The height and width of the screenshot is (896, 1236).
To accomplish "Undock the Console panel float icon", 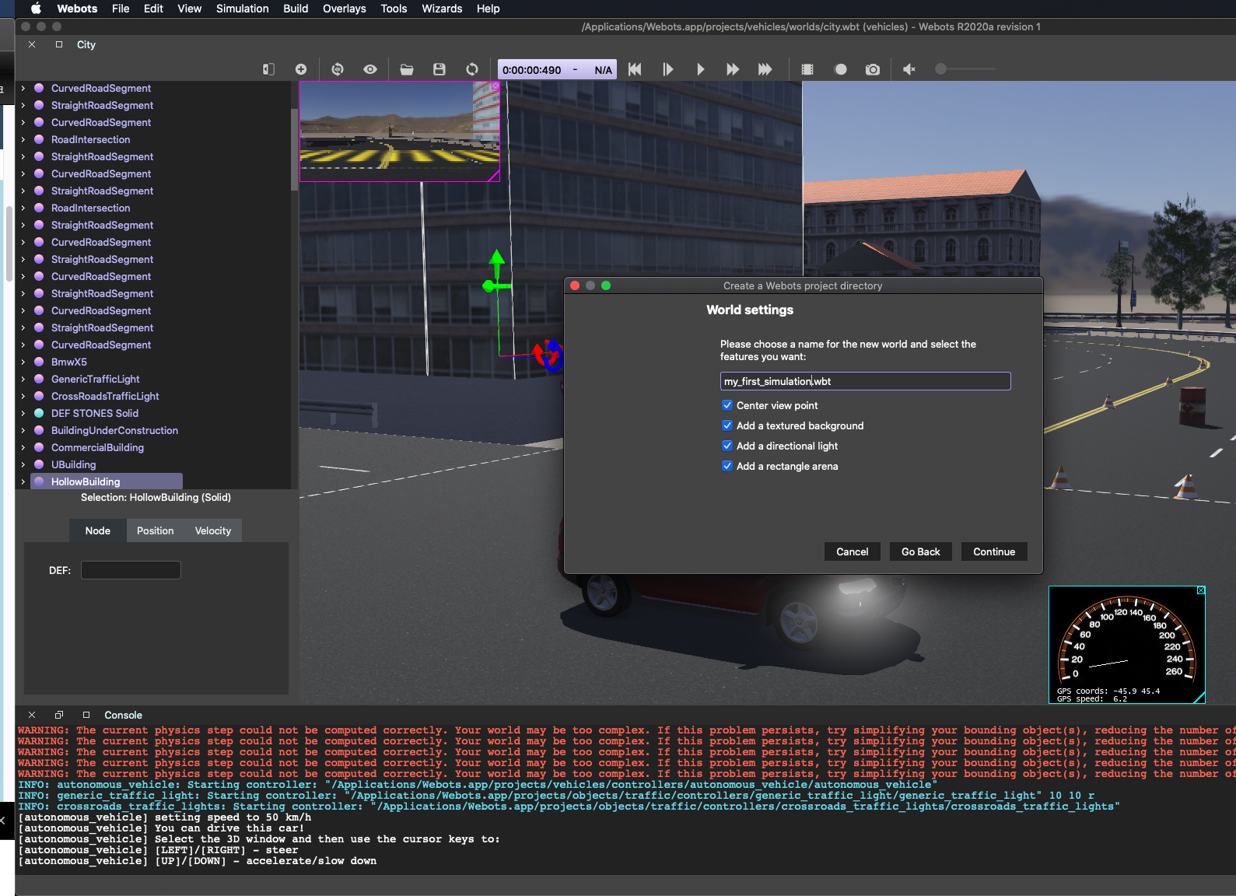I will tap(59, 715).
